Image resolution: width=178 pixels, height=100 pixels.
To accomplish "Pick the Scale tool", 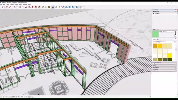I will [x=39, y=7].
